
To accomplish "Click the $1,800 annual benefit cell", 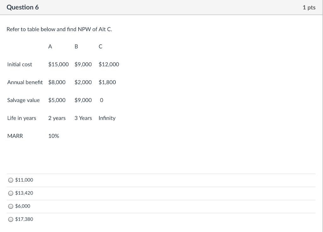I will (x=107, y=82).
